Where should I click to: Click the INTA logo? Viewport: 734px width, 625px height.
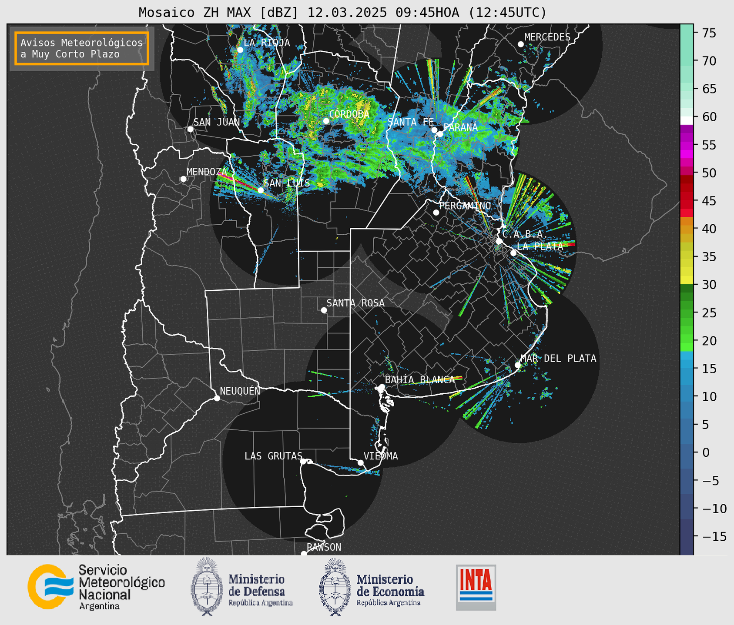point(476,587)
